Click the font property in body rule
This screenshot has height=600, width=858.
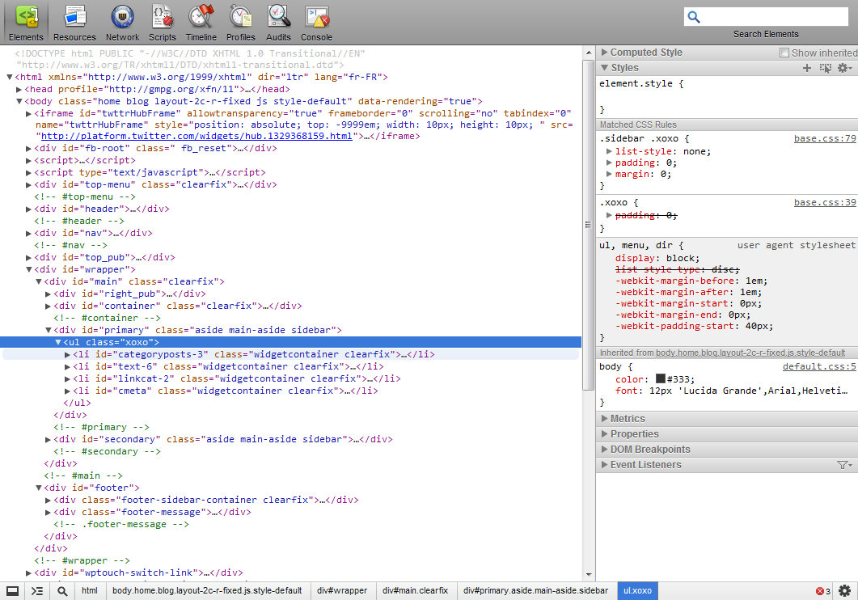pos(732,391)
